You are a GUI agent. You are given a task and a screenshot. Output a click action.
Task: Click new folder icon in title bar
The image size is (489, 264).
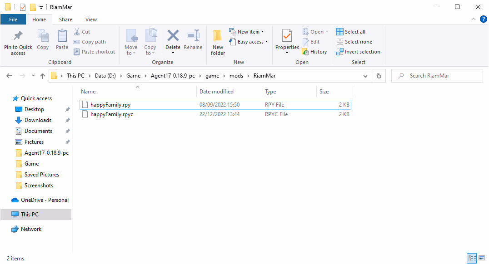pos(33,7)
